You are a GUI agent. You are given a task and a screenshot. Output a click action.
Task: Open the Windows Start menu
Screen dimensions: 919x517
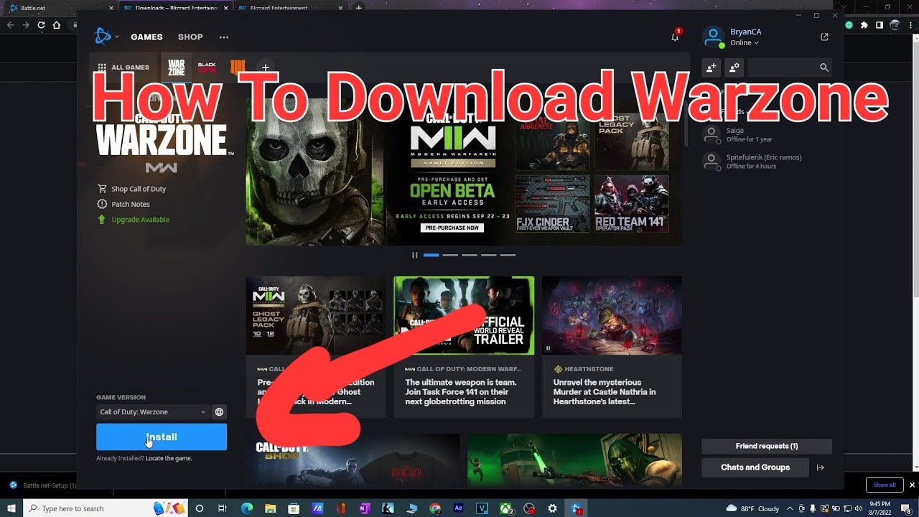(x=11, y=508)
